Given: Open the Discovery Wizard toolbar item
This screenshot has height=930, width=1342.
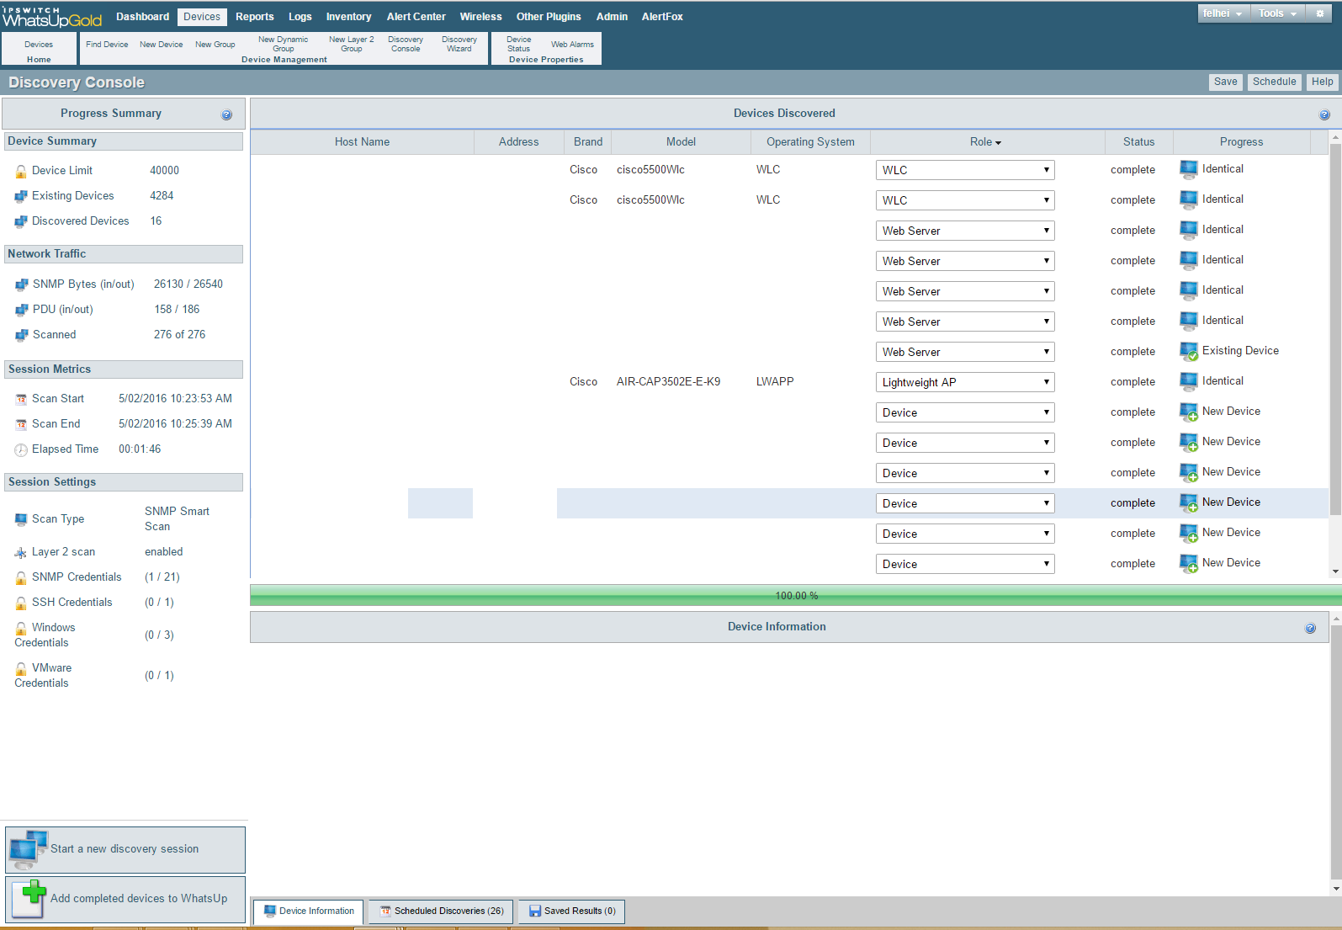Looking at the screenshot, I should pos(459,44).
